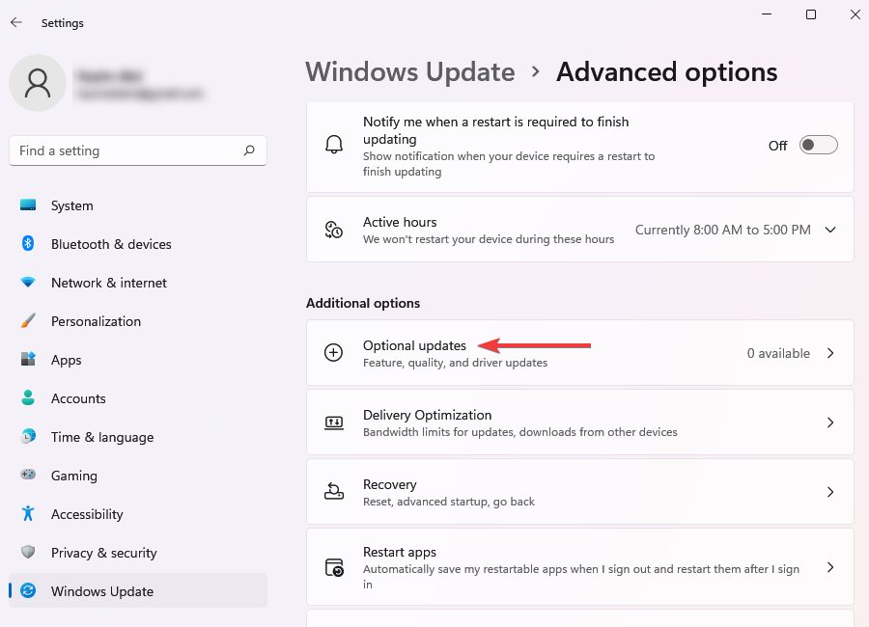Select Apps in navigation
The height and width of the screenshot is (627, 869).
[138, 360]
